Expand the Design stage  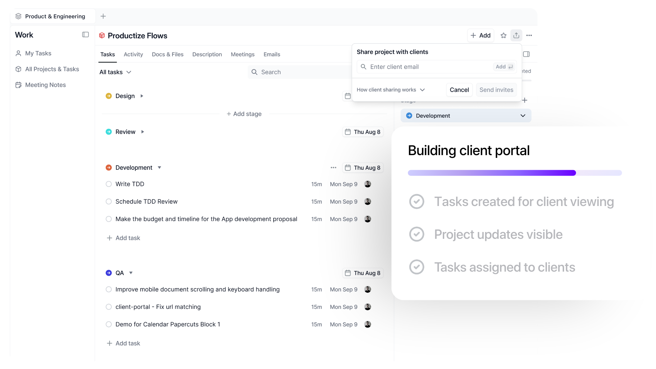142,96
